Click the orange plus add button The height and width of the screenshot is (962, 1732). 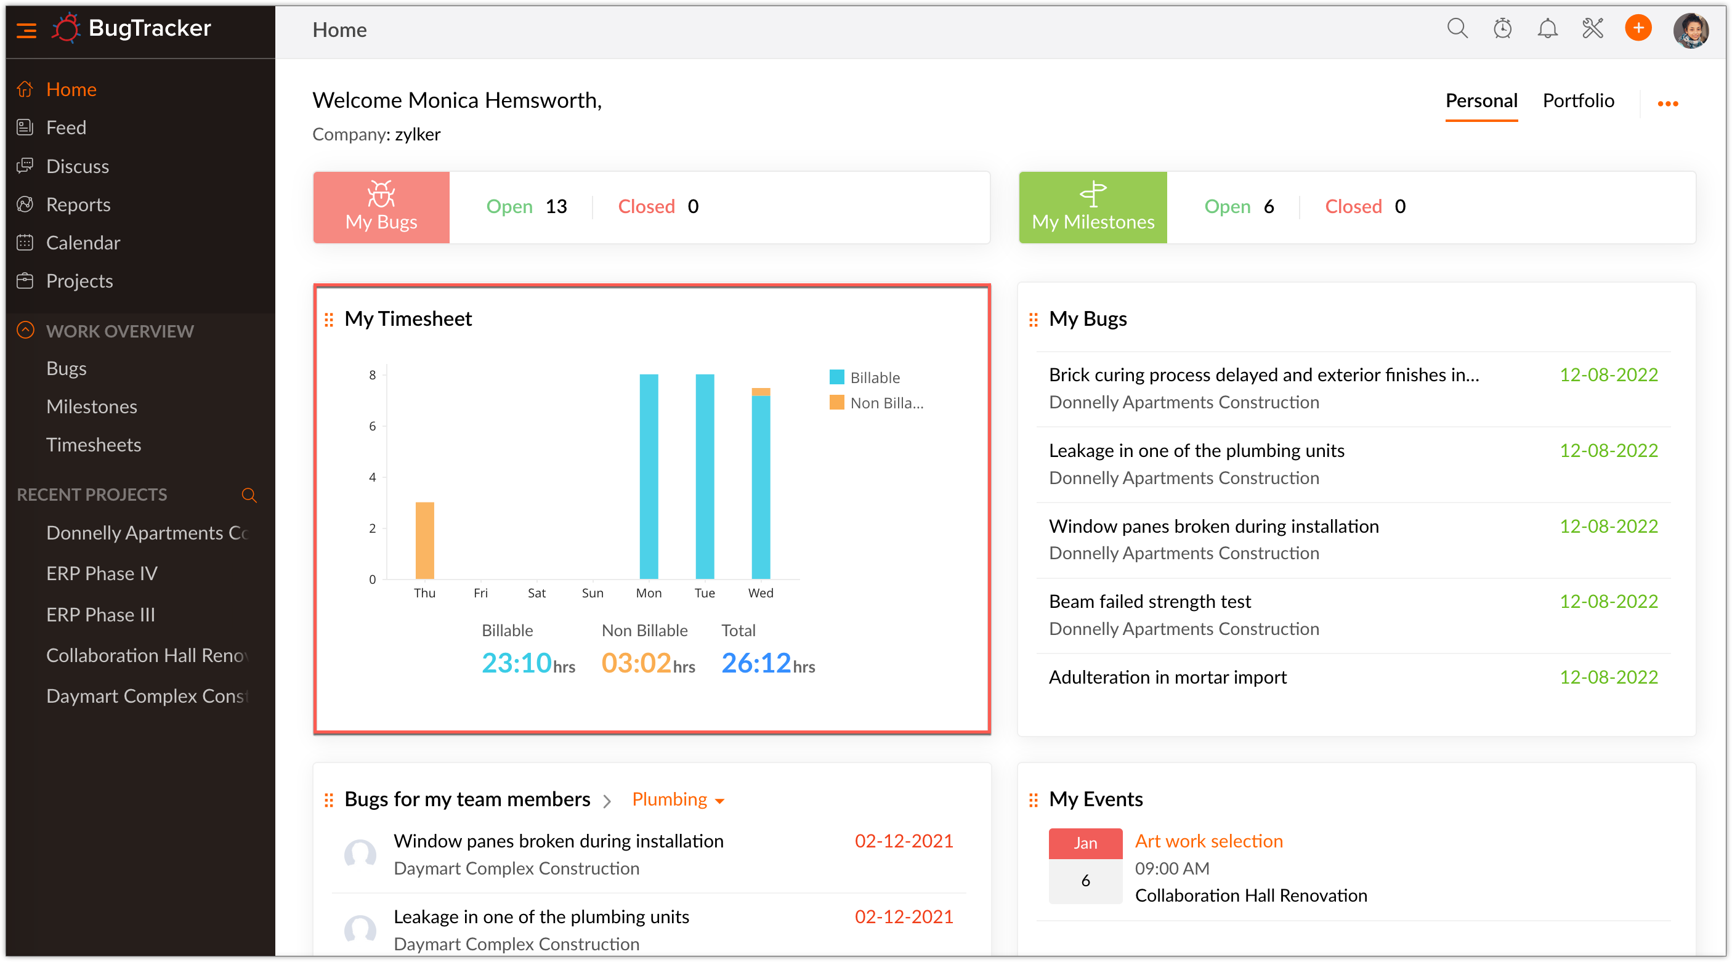pyautogui.click(x=1638, y=28)
